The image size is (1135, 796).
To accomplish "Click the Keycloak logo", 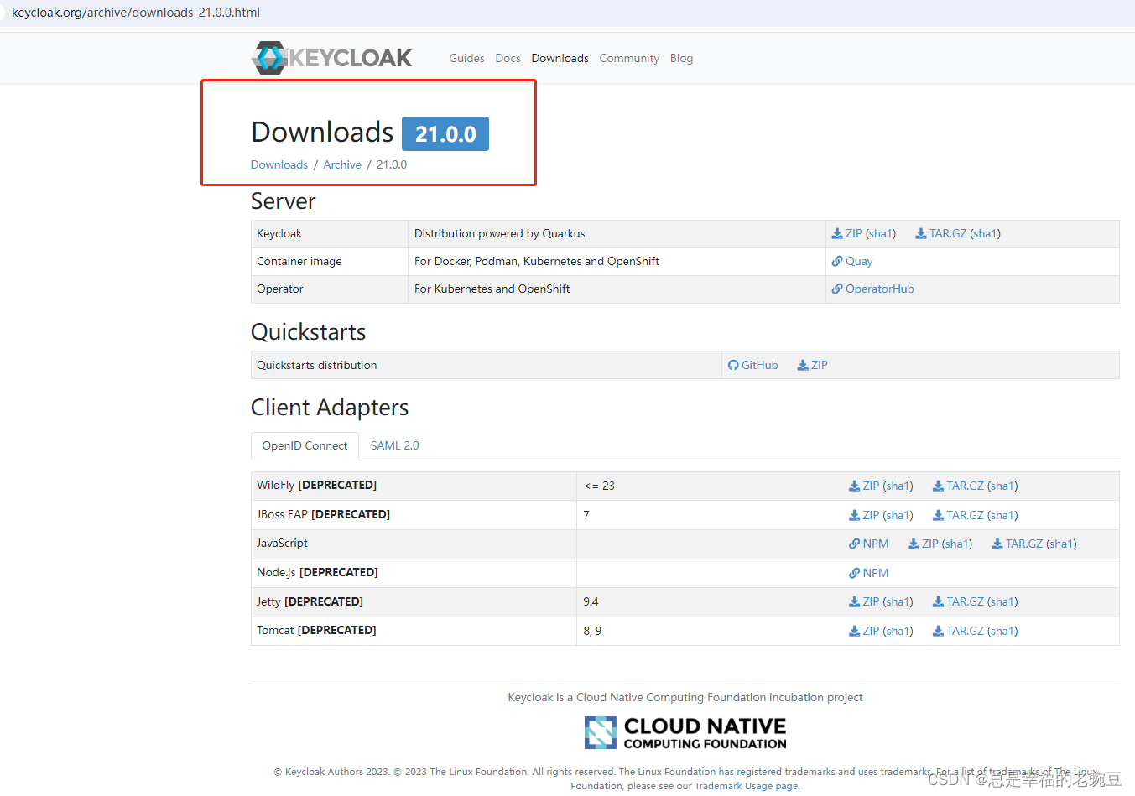I will tap(331, 58).
